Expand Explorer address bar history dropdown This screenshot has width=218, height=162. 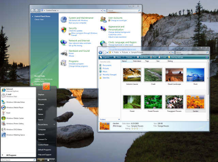point(170,53)
